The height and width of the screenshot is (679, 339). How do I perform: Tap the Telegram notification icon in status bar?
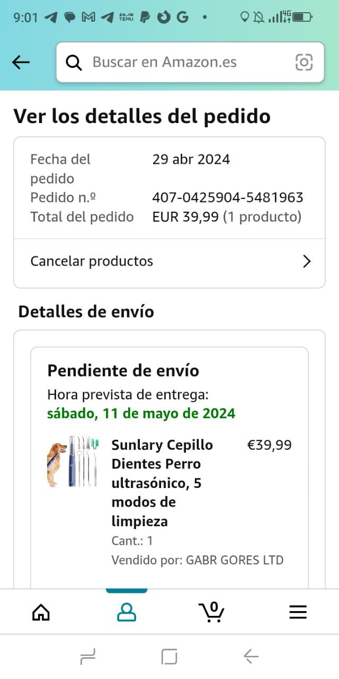tap(51, 17)
